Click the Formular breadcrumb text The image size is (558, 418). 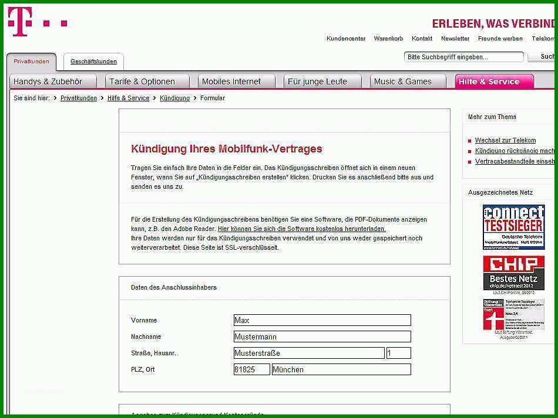tap(213, 98)
